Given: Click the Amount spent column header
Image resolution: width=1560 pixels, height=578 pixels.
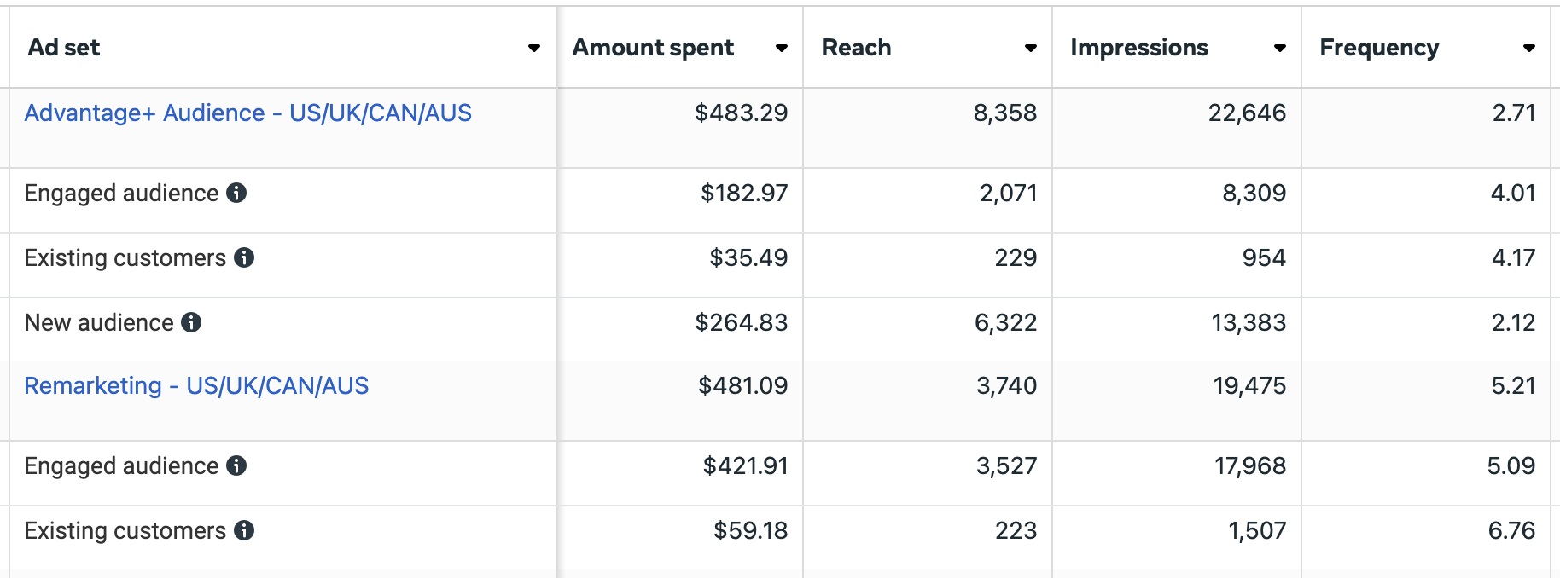Looking at the screenshot, I should [x=680, y=48].
